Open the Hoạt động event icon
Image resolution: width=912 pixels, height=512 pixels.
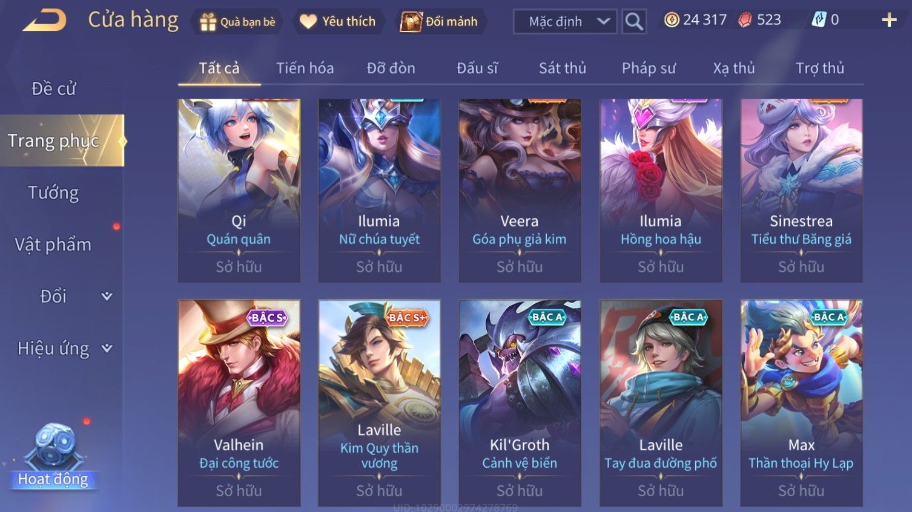point(55,455)
